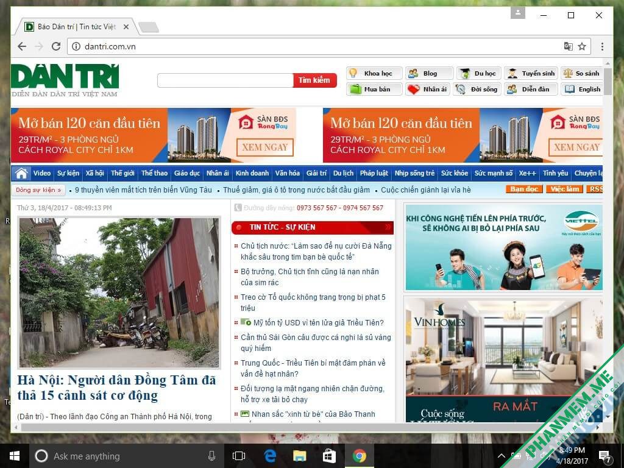The height and width of the screenshot is (468, 624).
Task: Open the Đời sống section button
Action: tap(477, 89)
